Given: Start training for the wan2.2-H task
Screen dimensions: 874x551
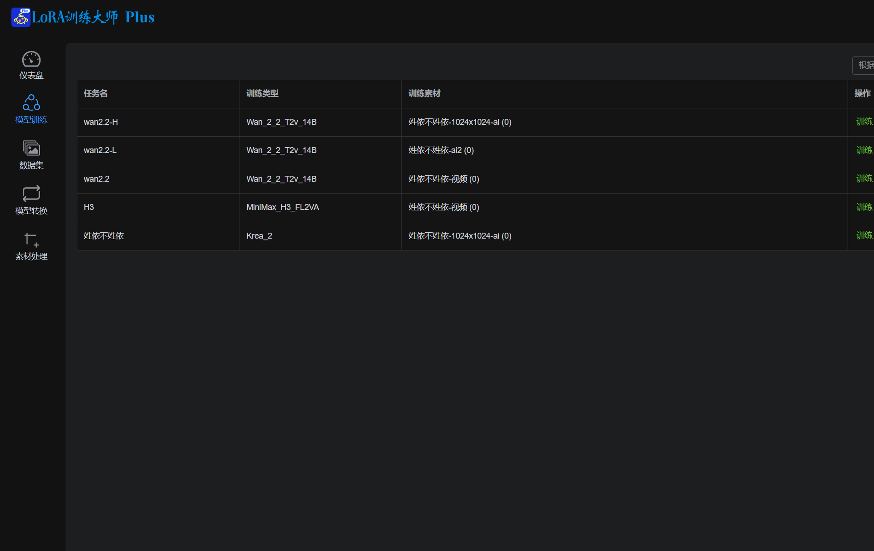Looking at the screenshot, I should click(x=864, y=122).
